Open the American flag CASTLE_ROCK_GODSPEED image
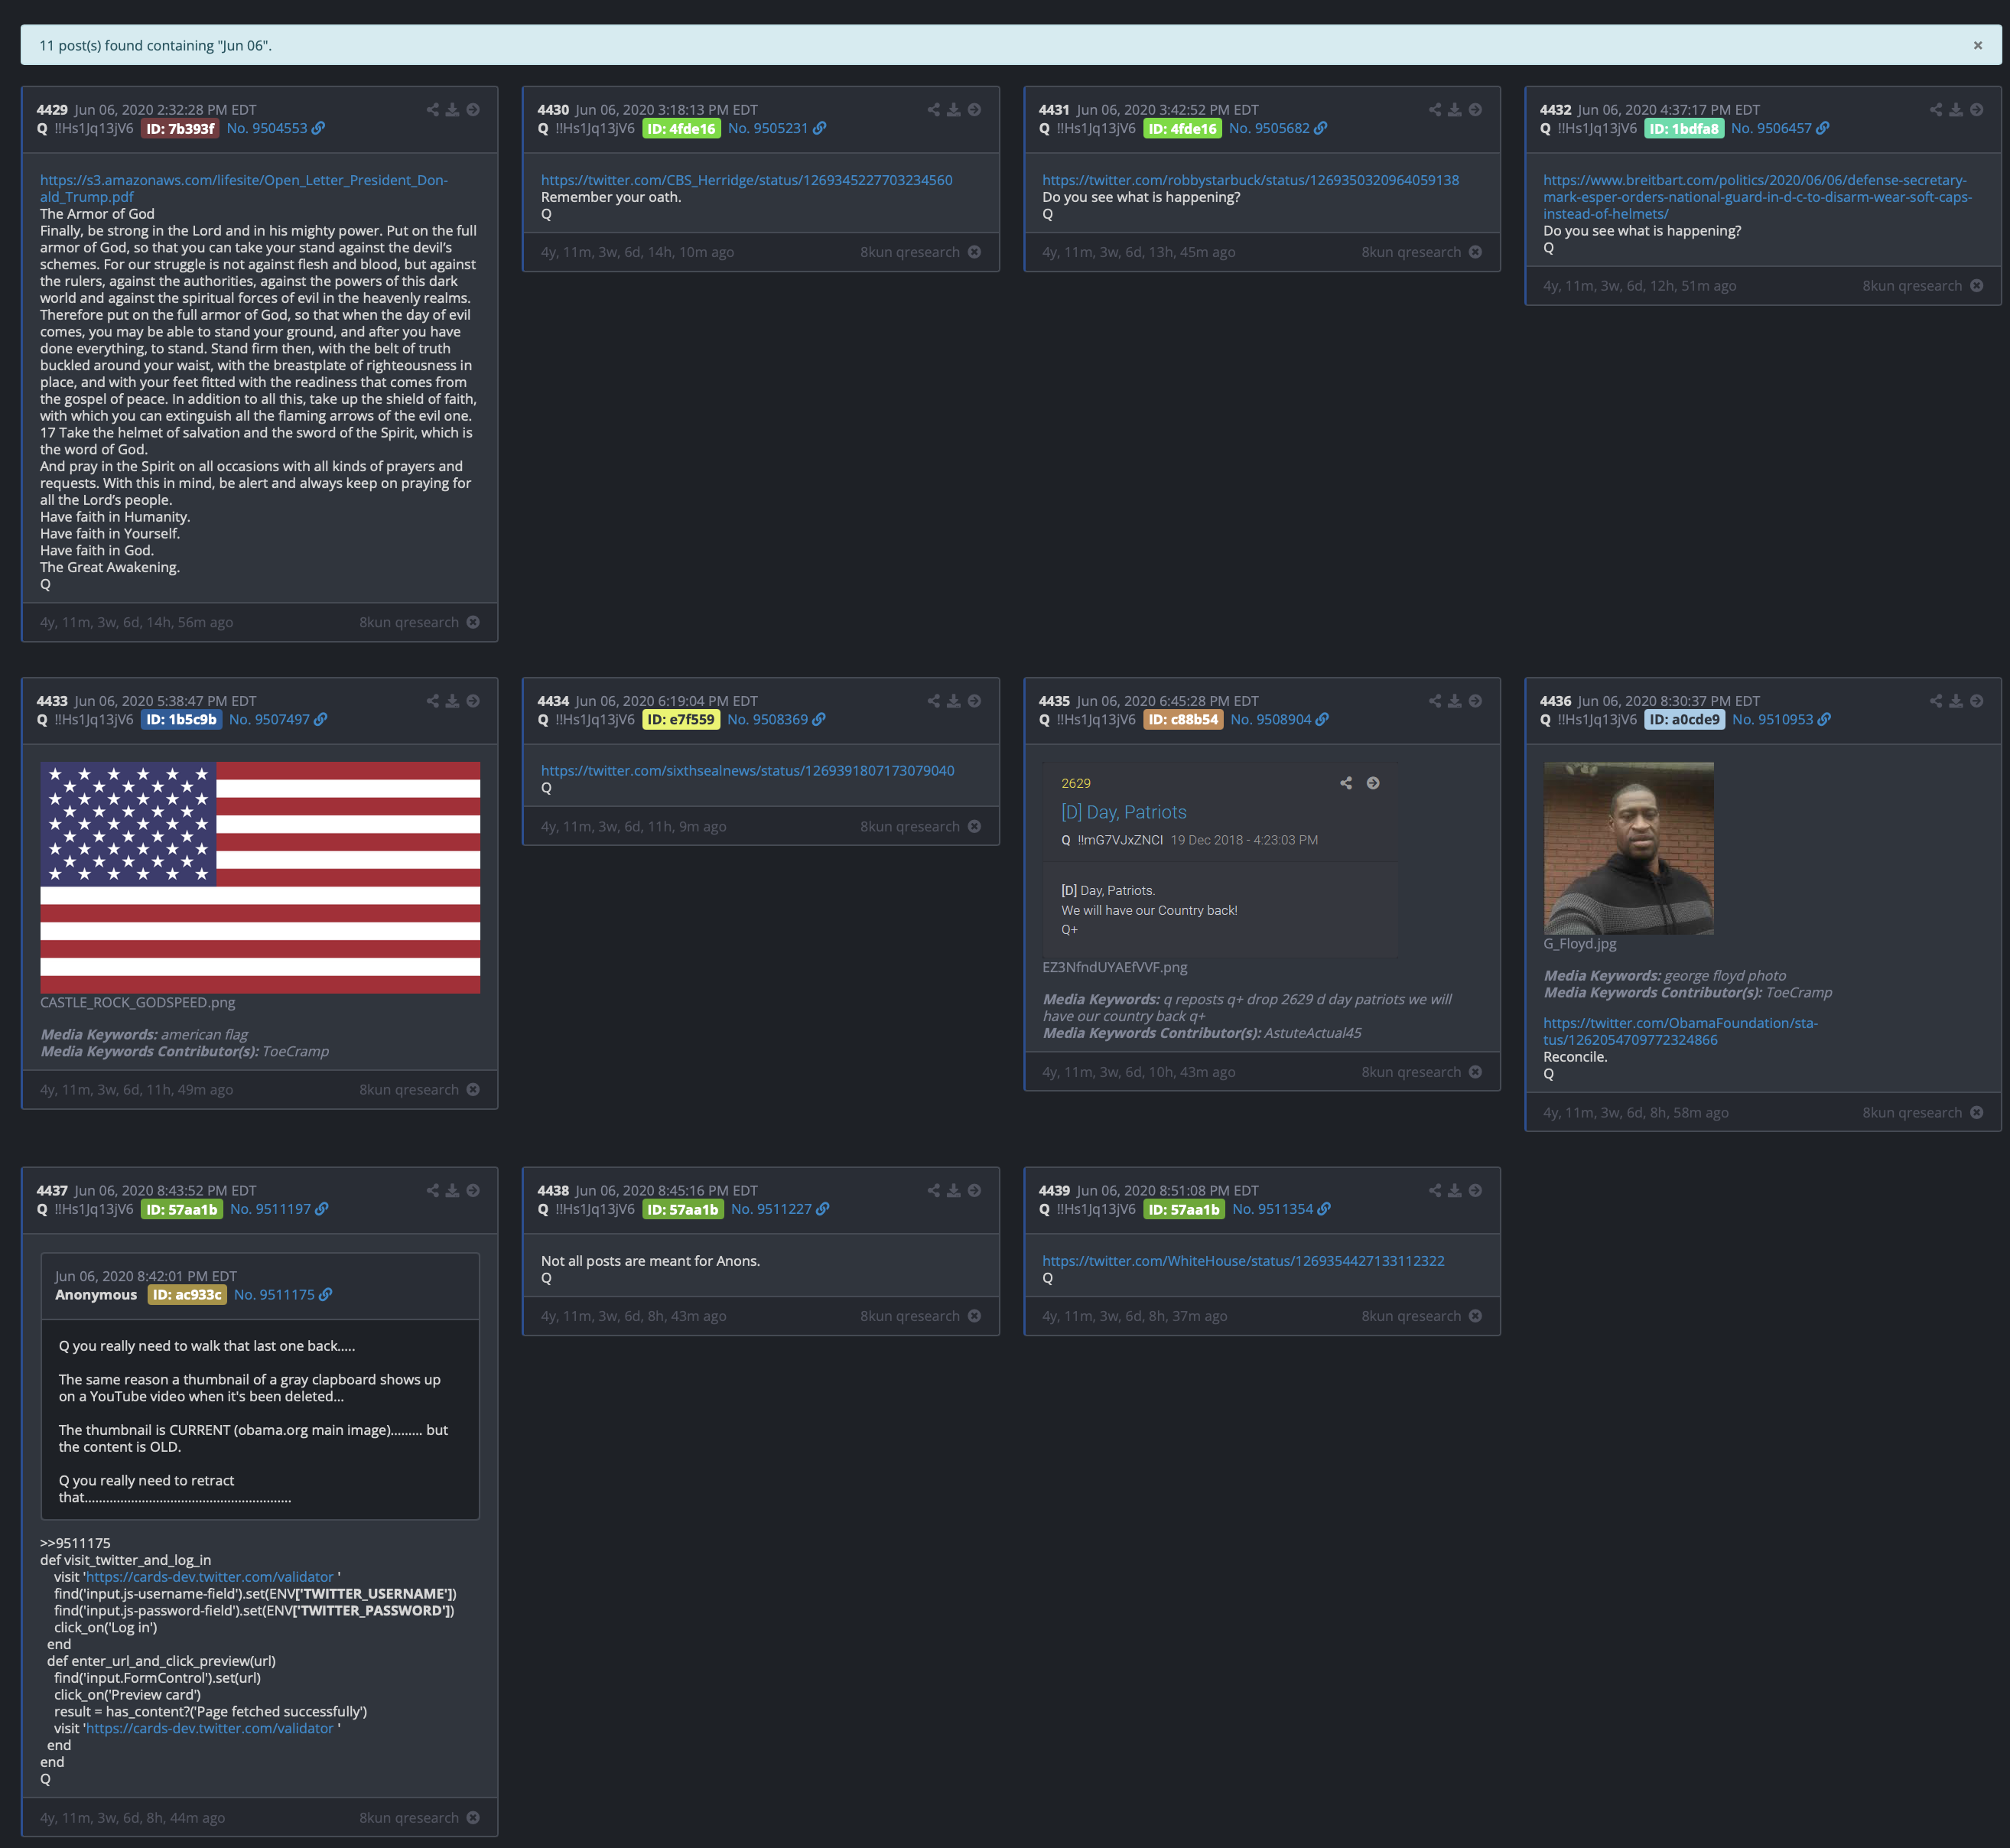This screenshot has height=1848, width=2010. [260, 877]
